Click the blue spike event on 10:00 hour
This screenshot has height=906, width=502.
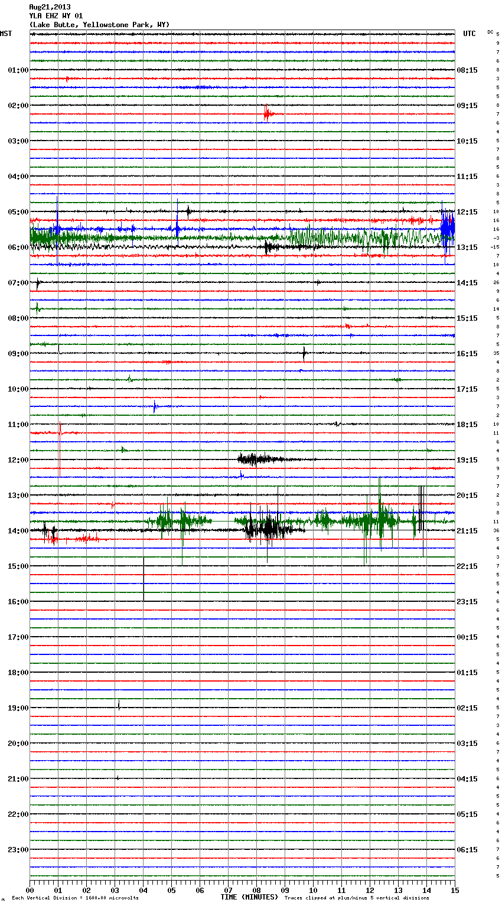click(x=155, y=406)
